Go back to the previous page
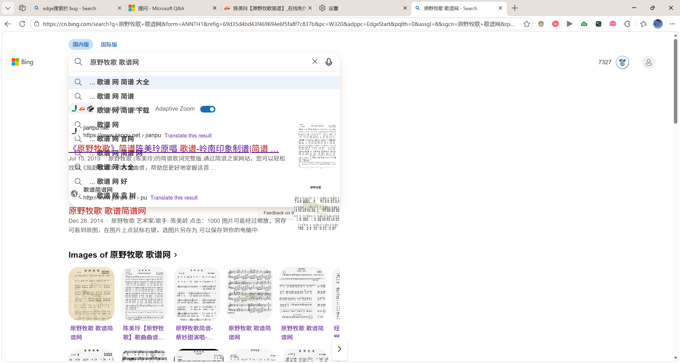Screen dimensions: 680x363 coord(8,24)
